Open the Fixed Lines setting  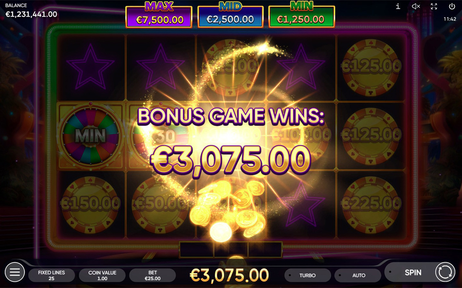(x=52, y=275)
